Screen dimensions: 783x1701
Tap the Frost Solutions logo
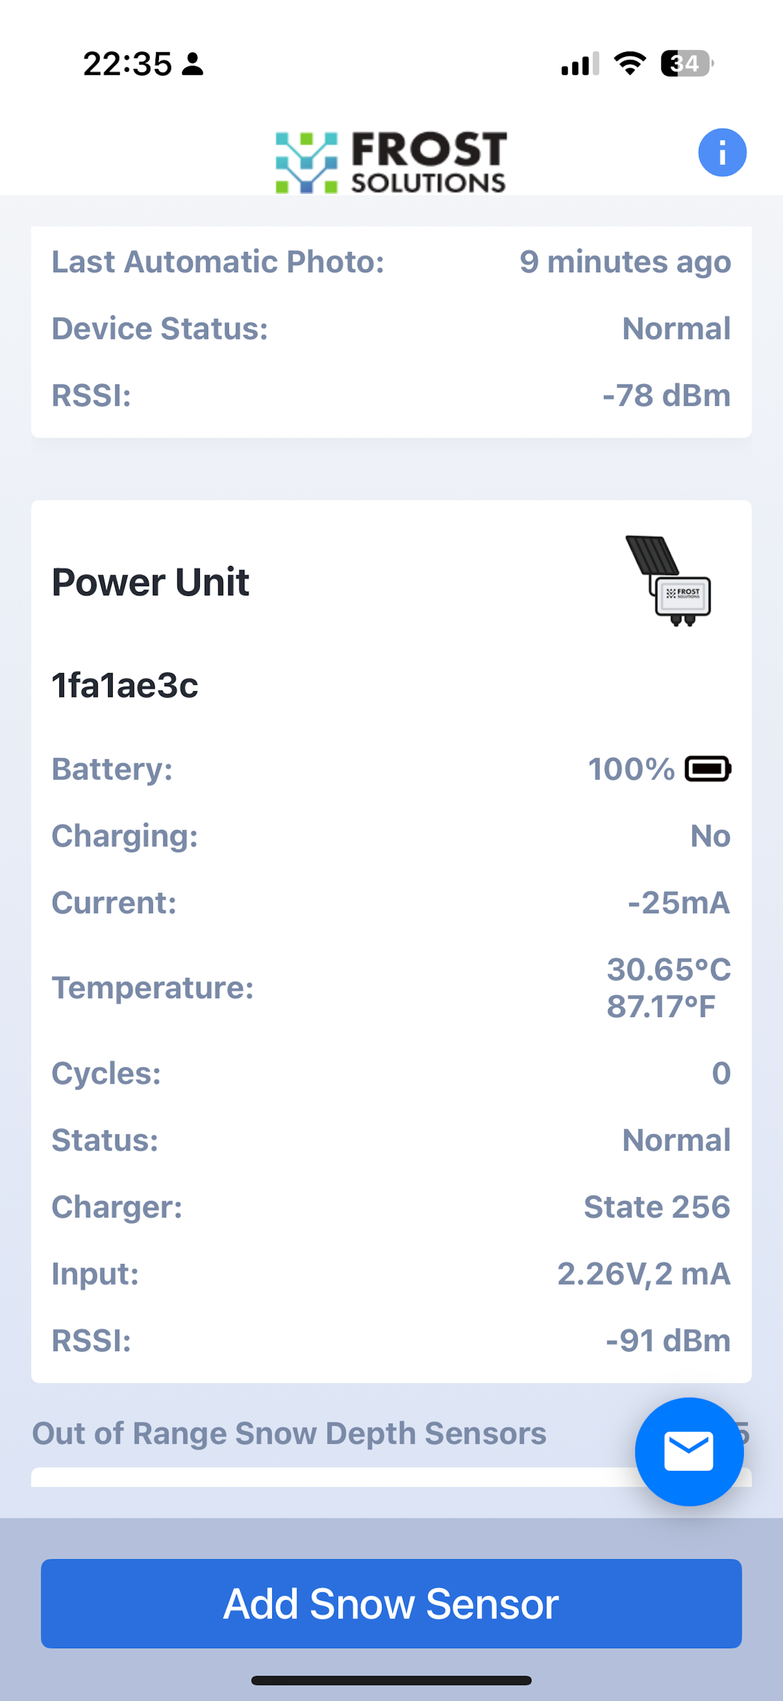[391, 163]
